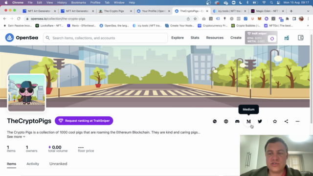This screenshot has width=313, height=176.
Task: Click the address bar URL
Action: [58, 19]
